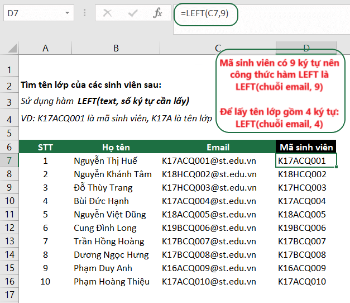Viewport: 350px width, 303px height.
Task: Click email K17ACQ001@st.edu.vn cell
Action: pos(218,160)
